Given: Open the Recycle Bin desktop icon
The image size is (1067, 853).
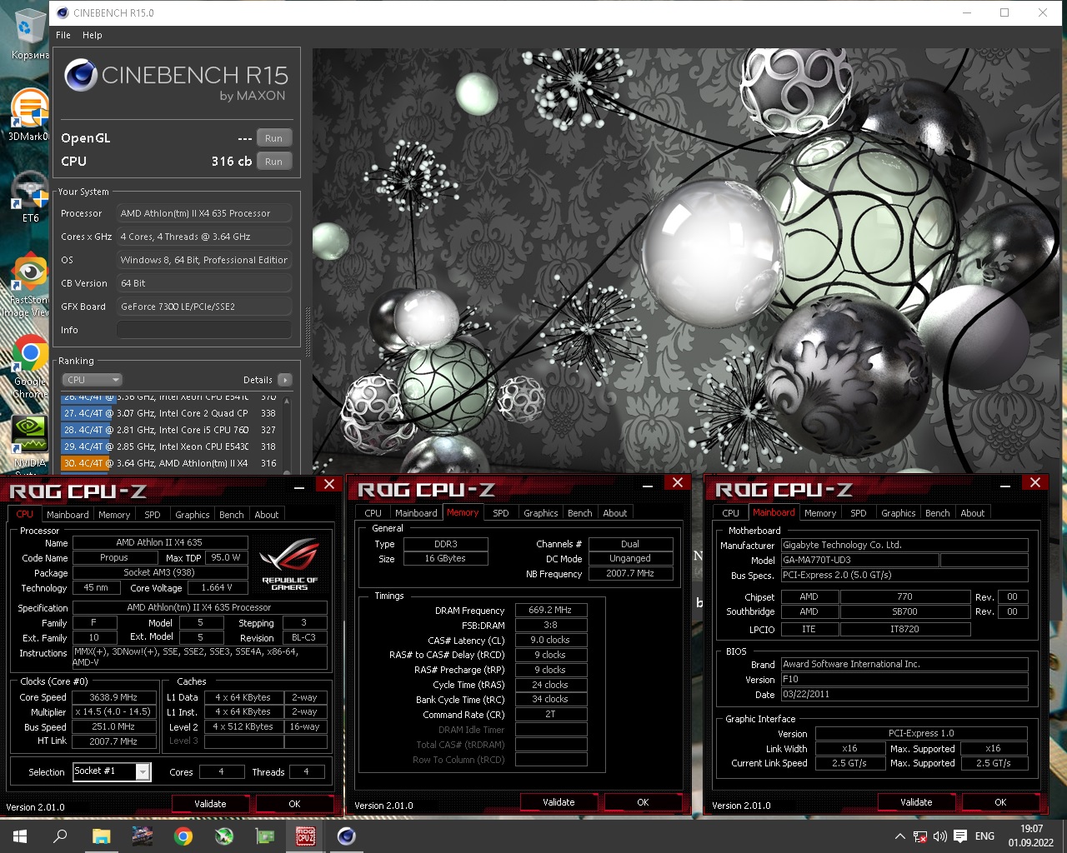Looking at the screenshot, I should pos(30,35).
